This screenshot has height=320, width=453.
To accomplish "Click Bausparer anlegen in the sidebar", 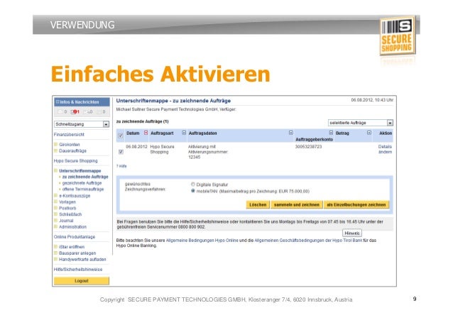I will tap(77, 253).
